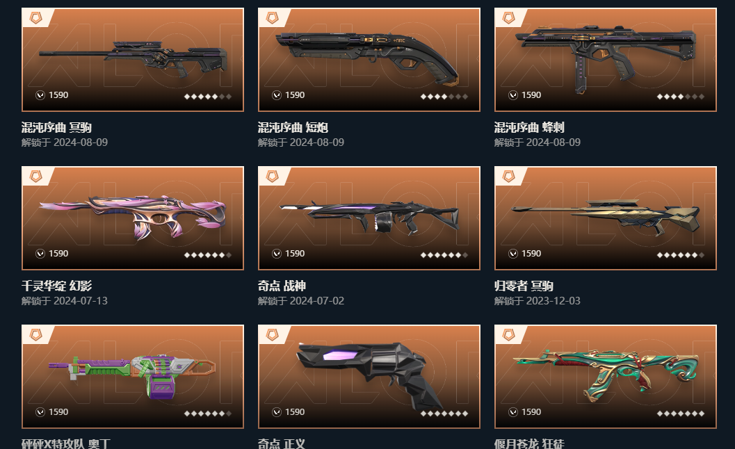Screen dimensions: 735x449
Task: Click the tier badge icon on 偃月苍龙 狂徒 card
Action: tap(508, 335)
